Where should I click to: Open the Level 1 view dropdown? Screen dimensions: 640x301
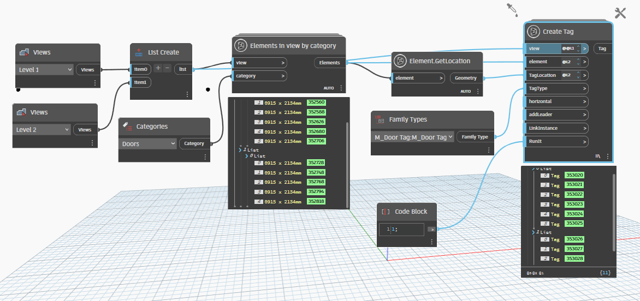click(45, 70)
